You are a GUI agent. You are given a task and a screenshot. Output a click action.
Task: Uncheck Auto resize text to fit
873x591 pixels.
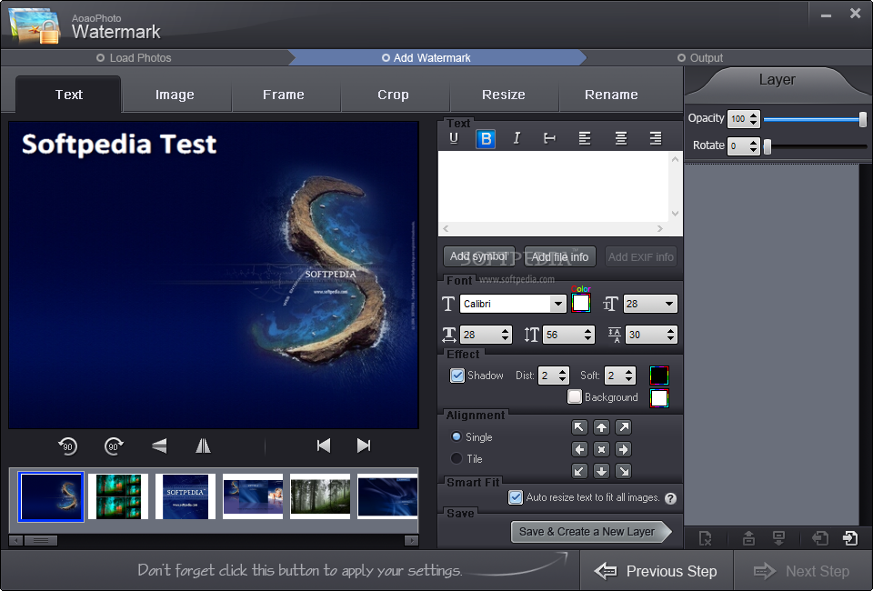(516, 497)
